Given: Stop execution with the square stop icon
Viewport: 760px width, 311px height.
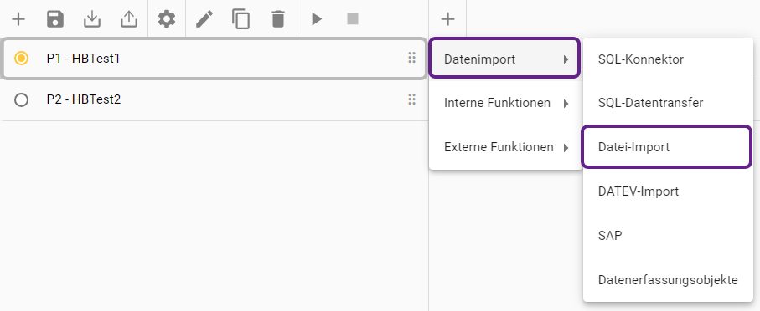Looking at the screenshot, I should pyautogui.click(x=353, y=19).
